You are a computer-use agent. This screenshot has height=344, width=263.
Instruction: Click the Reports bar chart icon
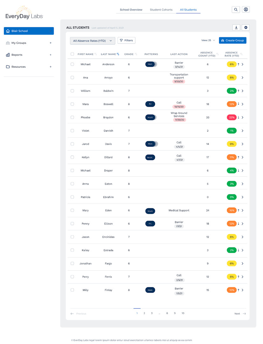click(8, 55)
